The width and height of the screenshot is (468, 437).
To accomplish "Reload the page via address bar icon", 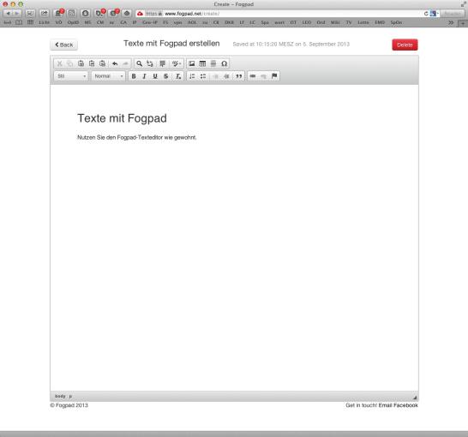I will tap(426, 14).
